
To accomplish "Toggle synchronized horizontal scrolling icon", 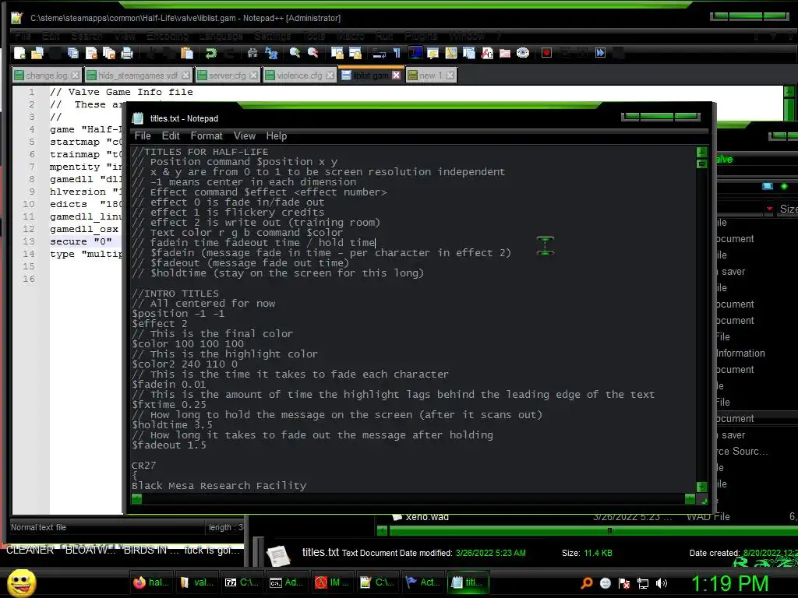I will pyautogui.click(x=355, y=53).
